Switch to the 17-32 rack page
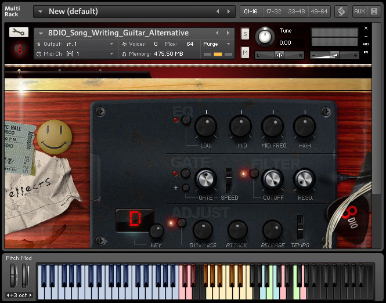Viewport: 386px width, 303px height. 273,12
